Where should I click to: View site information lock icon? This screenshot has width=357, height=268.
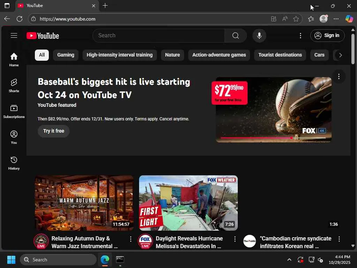click(x=33, y=19)
